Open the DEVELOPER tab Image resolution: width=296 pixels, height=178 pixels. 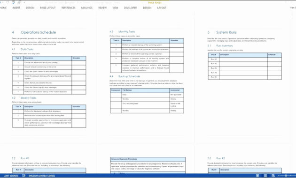click(130, 7)
